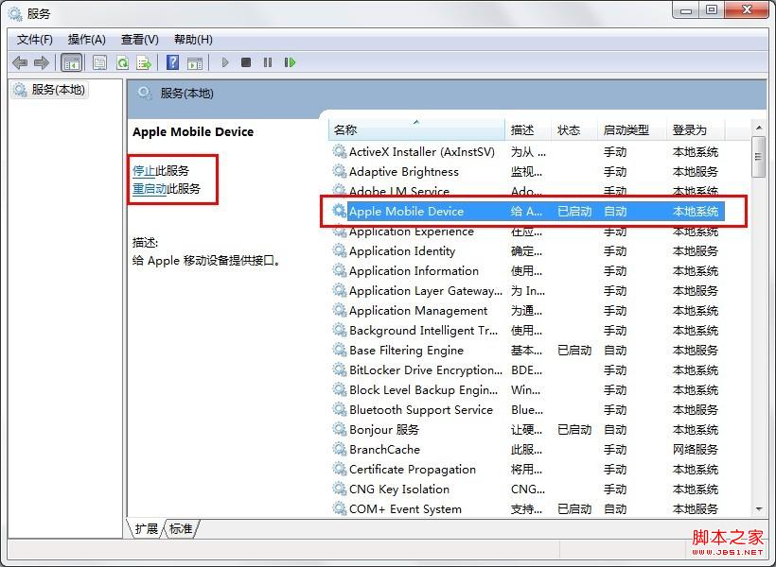Screen dimensions: 776x567
Task: Select Background Intelligent Tr... service
Action: 526,330
